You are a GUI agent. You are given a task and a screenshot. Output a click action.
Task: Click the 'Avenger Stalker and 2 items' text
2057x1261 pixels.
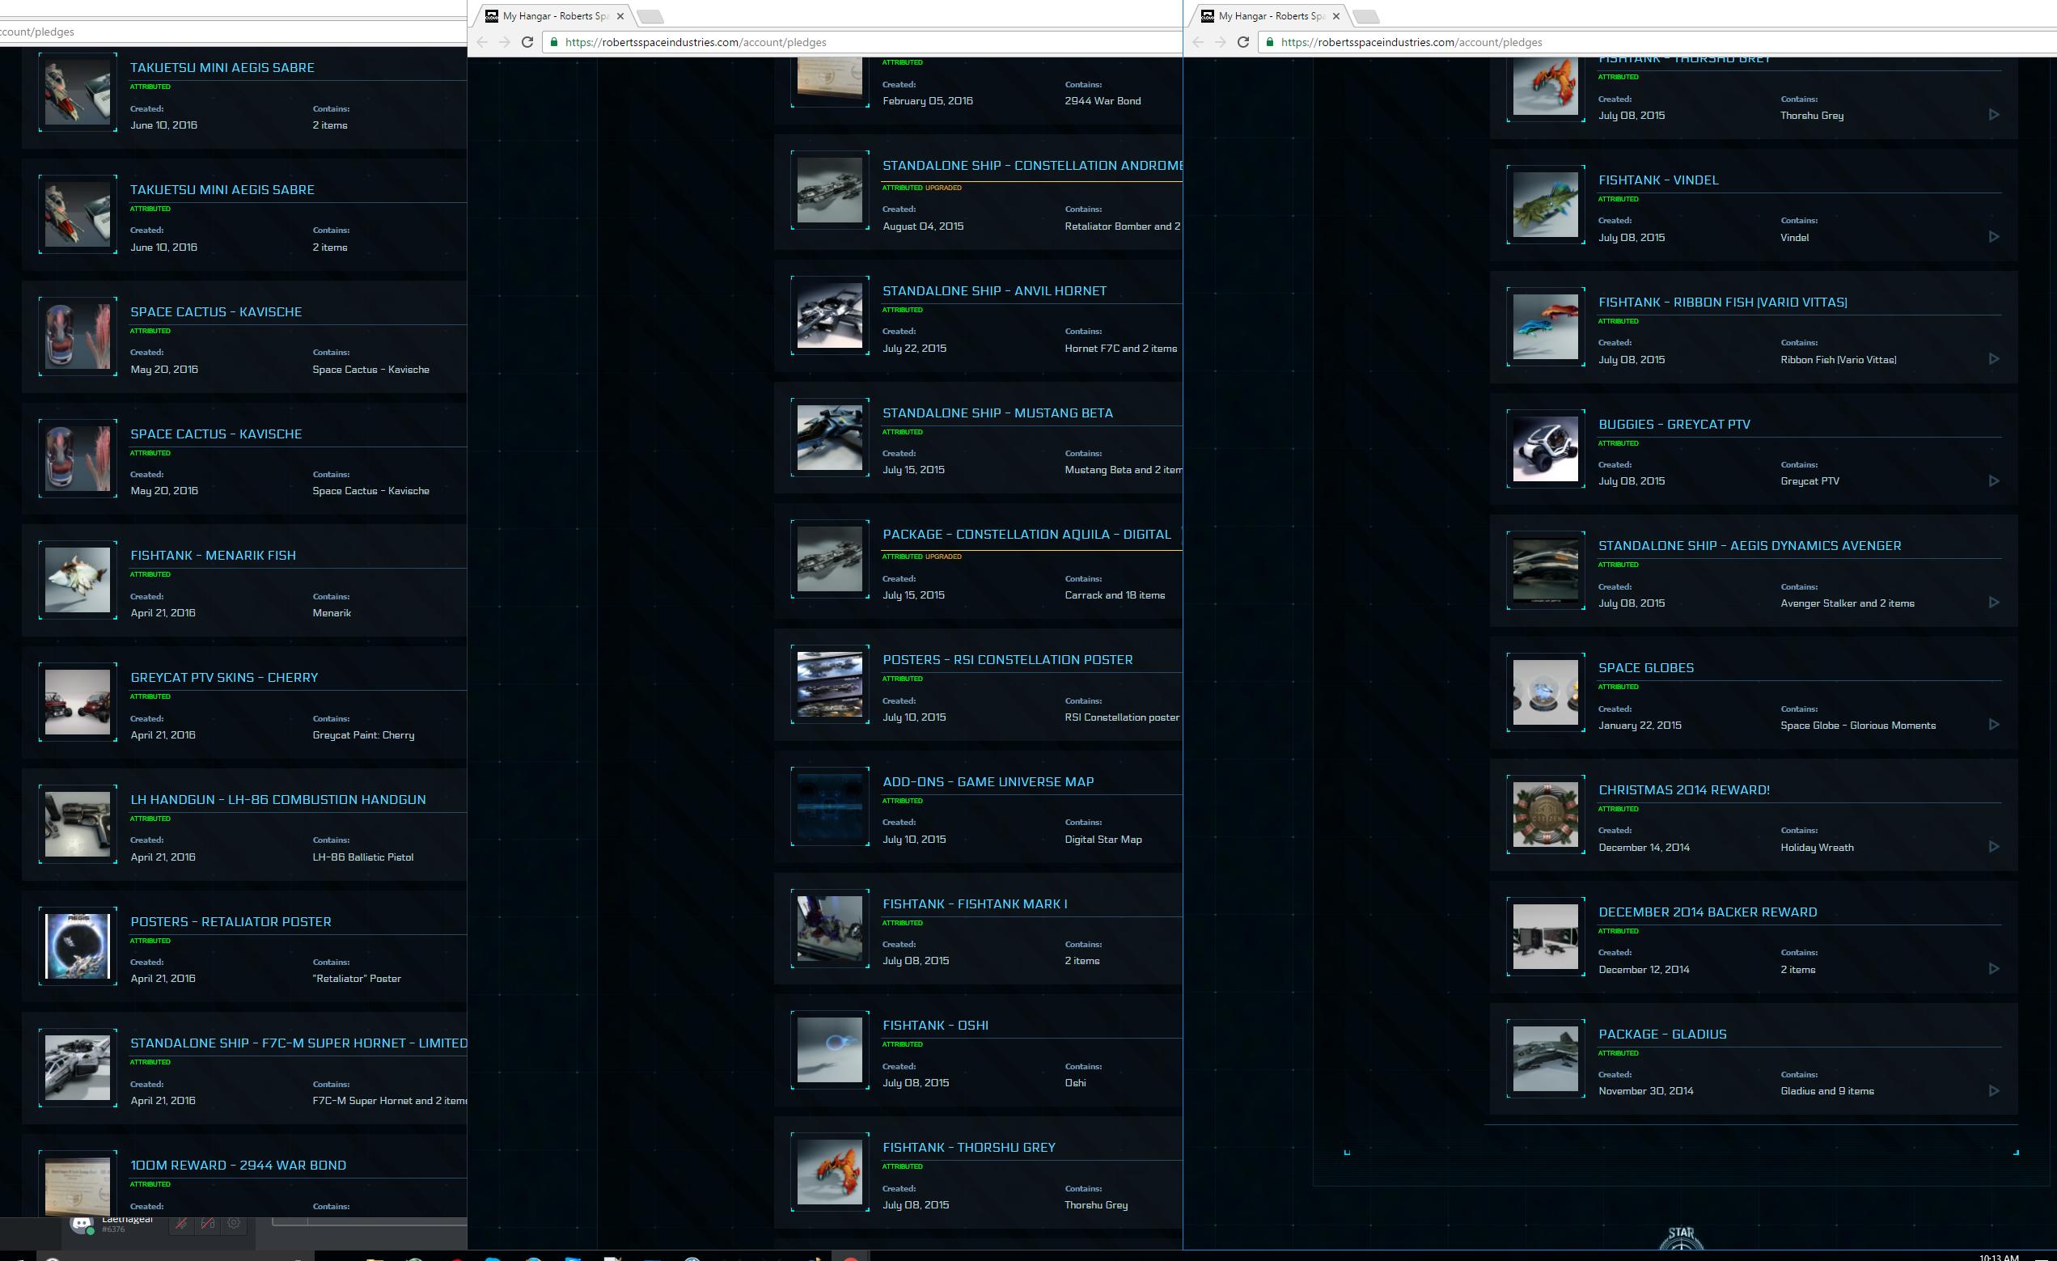[x=1847, y=603]
